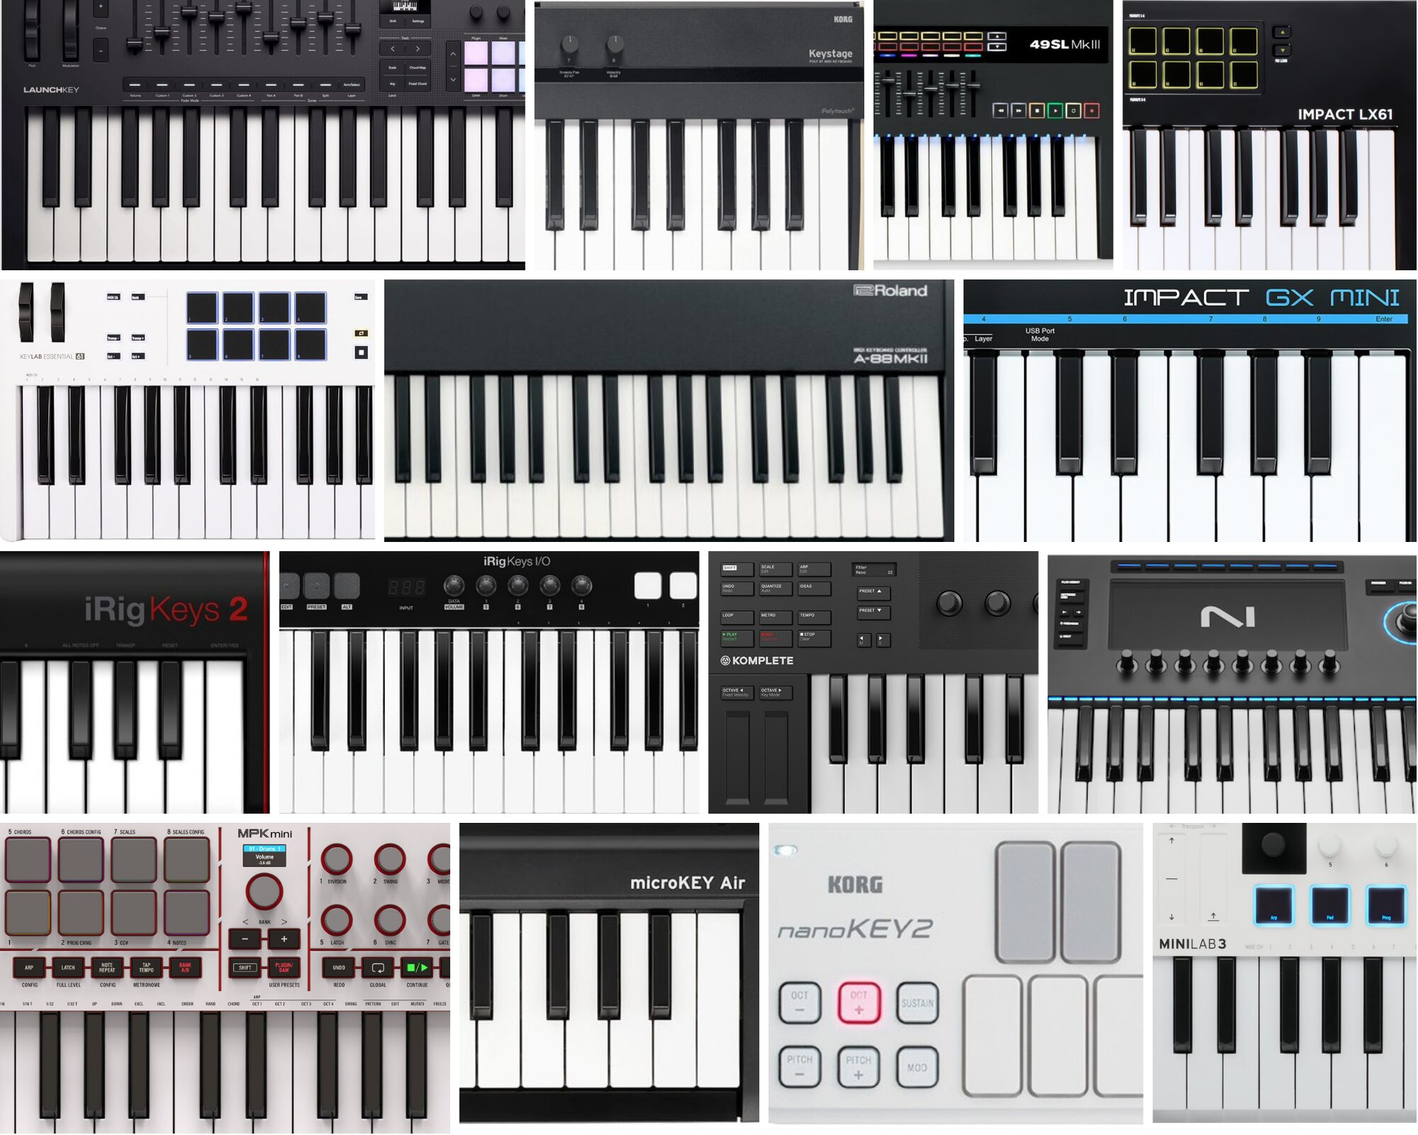Click the PITCH - button on nanoKEY2
Viewport: 1418px width, 1135px height.
pos(800,1067)
